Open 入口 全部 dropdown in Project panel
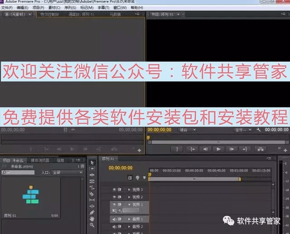Viewport: 290px width, 234px height. [67, 172]
